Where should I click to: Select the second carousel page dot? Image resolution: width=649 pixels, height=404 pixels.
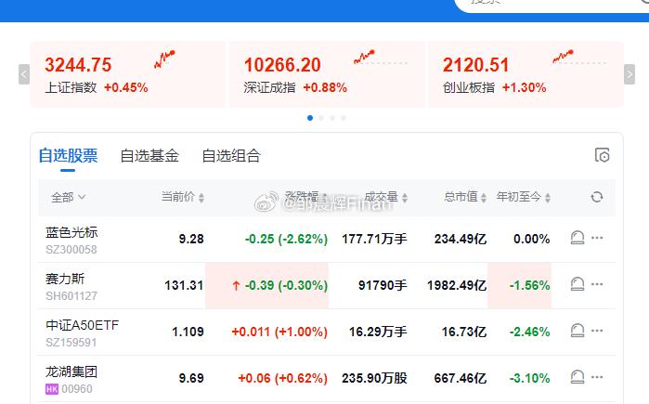pos(321,118)
